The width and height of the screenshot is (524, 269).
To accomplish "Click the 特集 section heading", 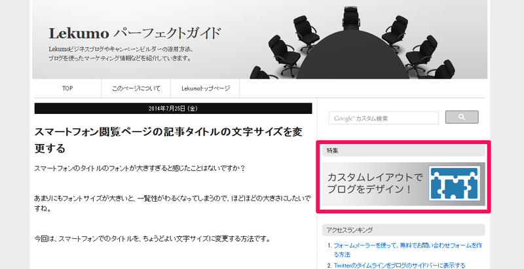I will [x=403, y=151].
